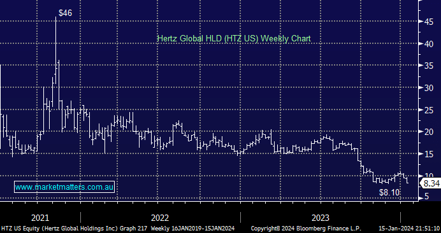Click the 8.34 last price tag
This screenshot has height=233, width=441.
point(431,184)
